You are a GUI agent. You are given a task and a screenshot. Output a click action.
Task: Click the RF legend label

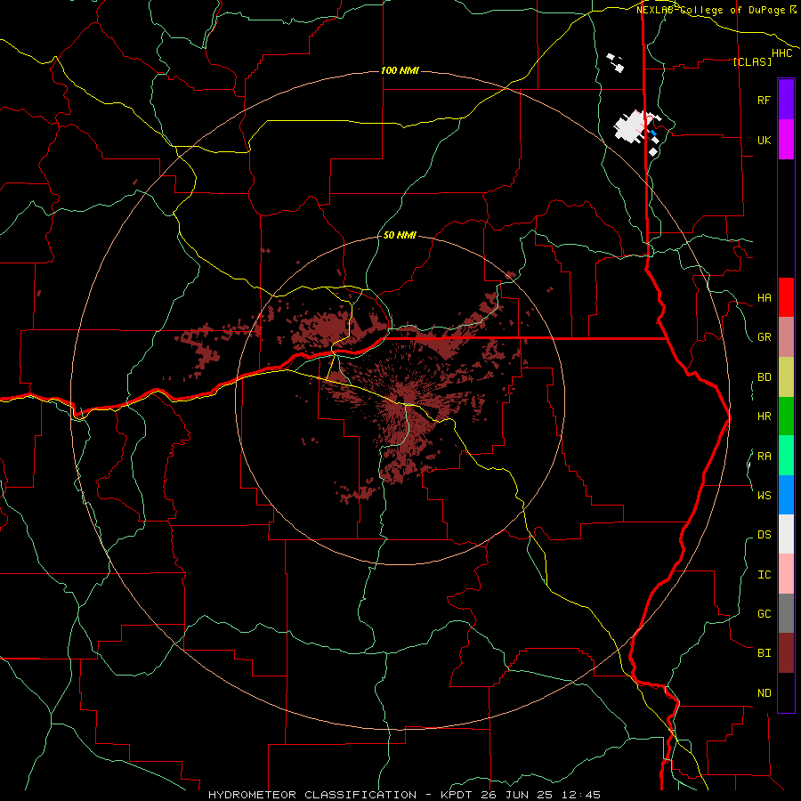coord(764,100)
